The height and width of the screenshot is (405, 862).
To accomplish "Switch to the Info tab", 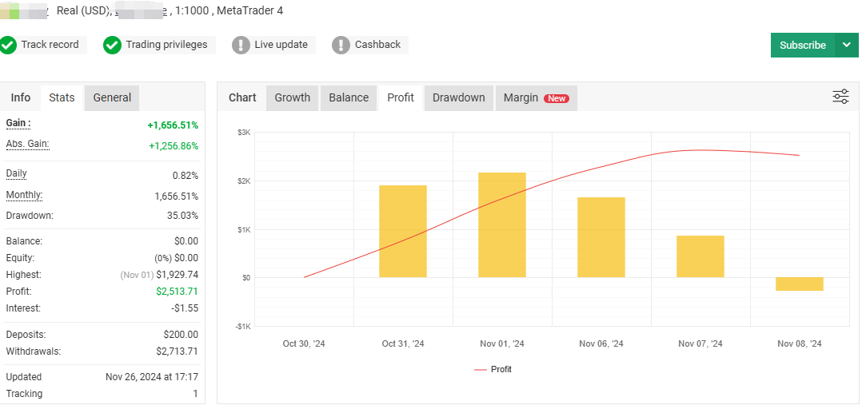I will click(21, 97).
